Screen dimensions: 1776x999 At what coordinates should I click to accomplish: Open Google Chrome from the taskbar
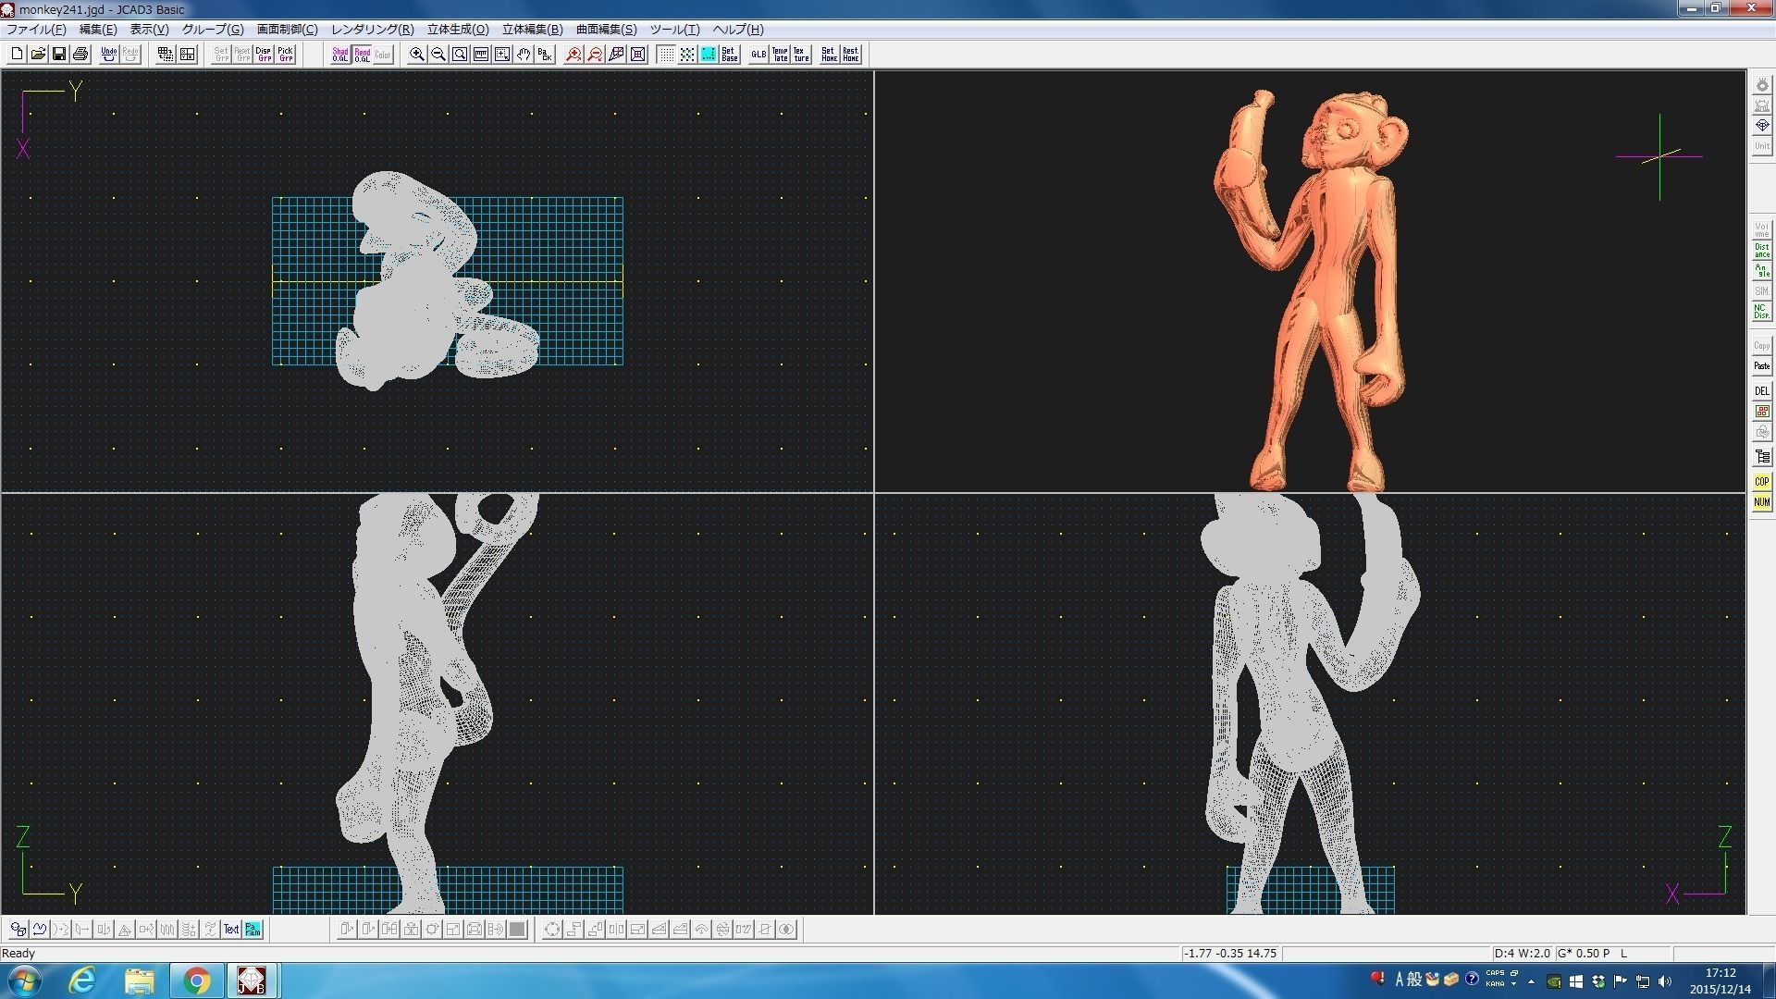pos(196,980)
